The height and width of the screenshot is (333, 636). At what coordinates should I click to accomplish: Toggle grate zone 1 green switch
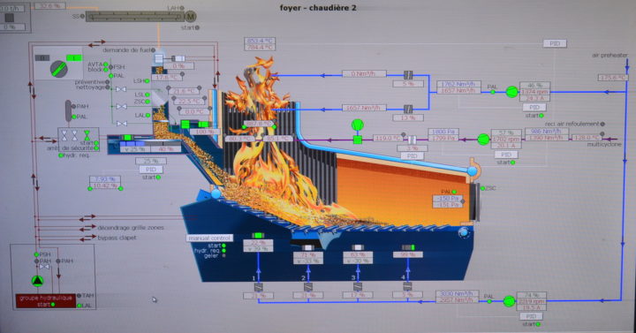(258, 236)
